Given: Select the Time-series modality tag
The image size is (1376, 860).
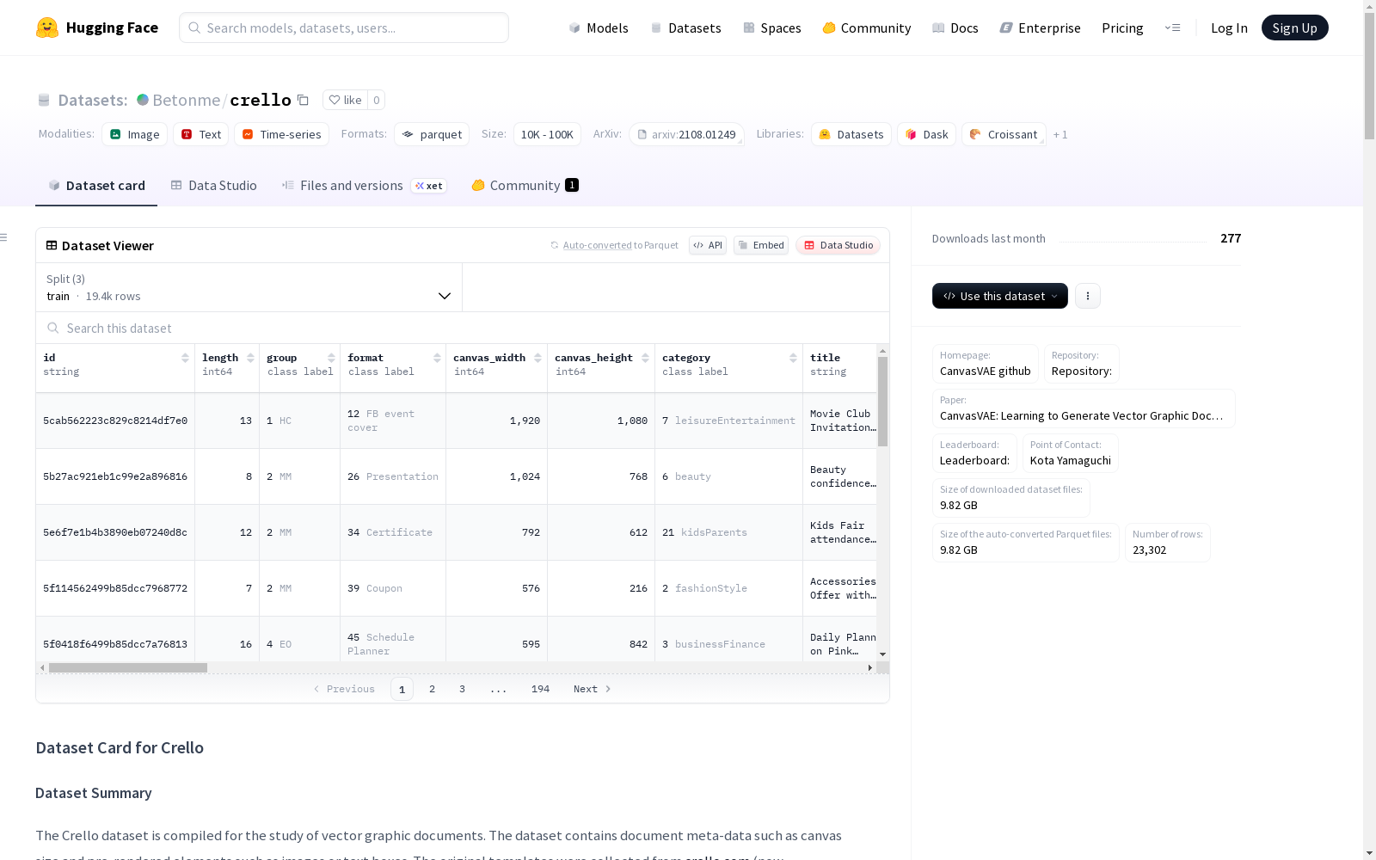Looking at the screenshot, I should (x=282, y=134).
